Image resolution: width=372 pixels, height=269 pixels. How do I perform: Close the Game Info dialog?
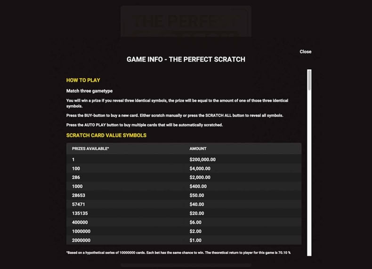[305, 52]
